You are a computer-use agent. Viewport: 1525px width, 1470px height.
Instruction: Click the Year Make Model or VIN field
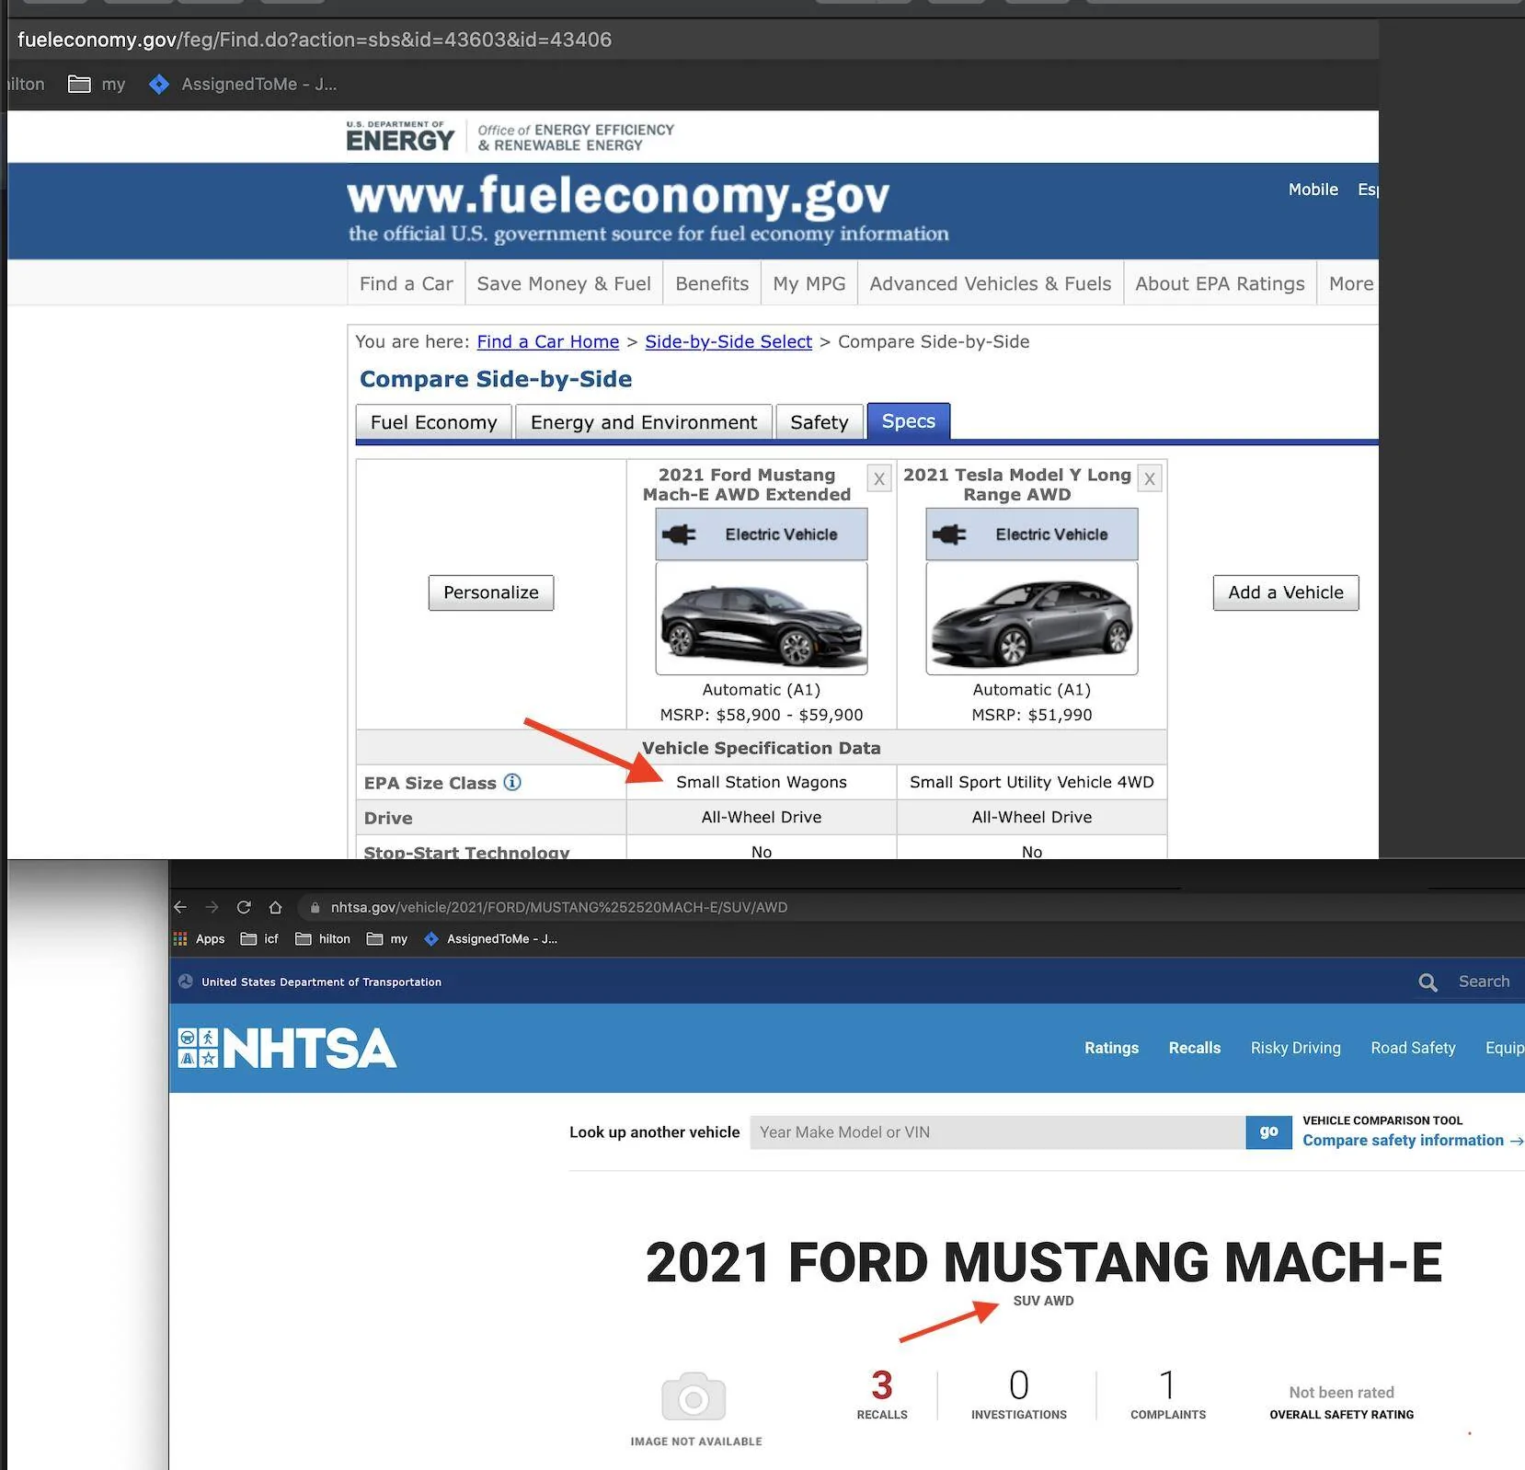click(x=997, y=1132)
